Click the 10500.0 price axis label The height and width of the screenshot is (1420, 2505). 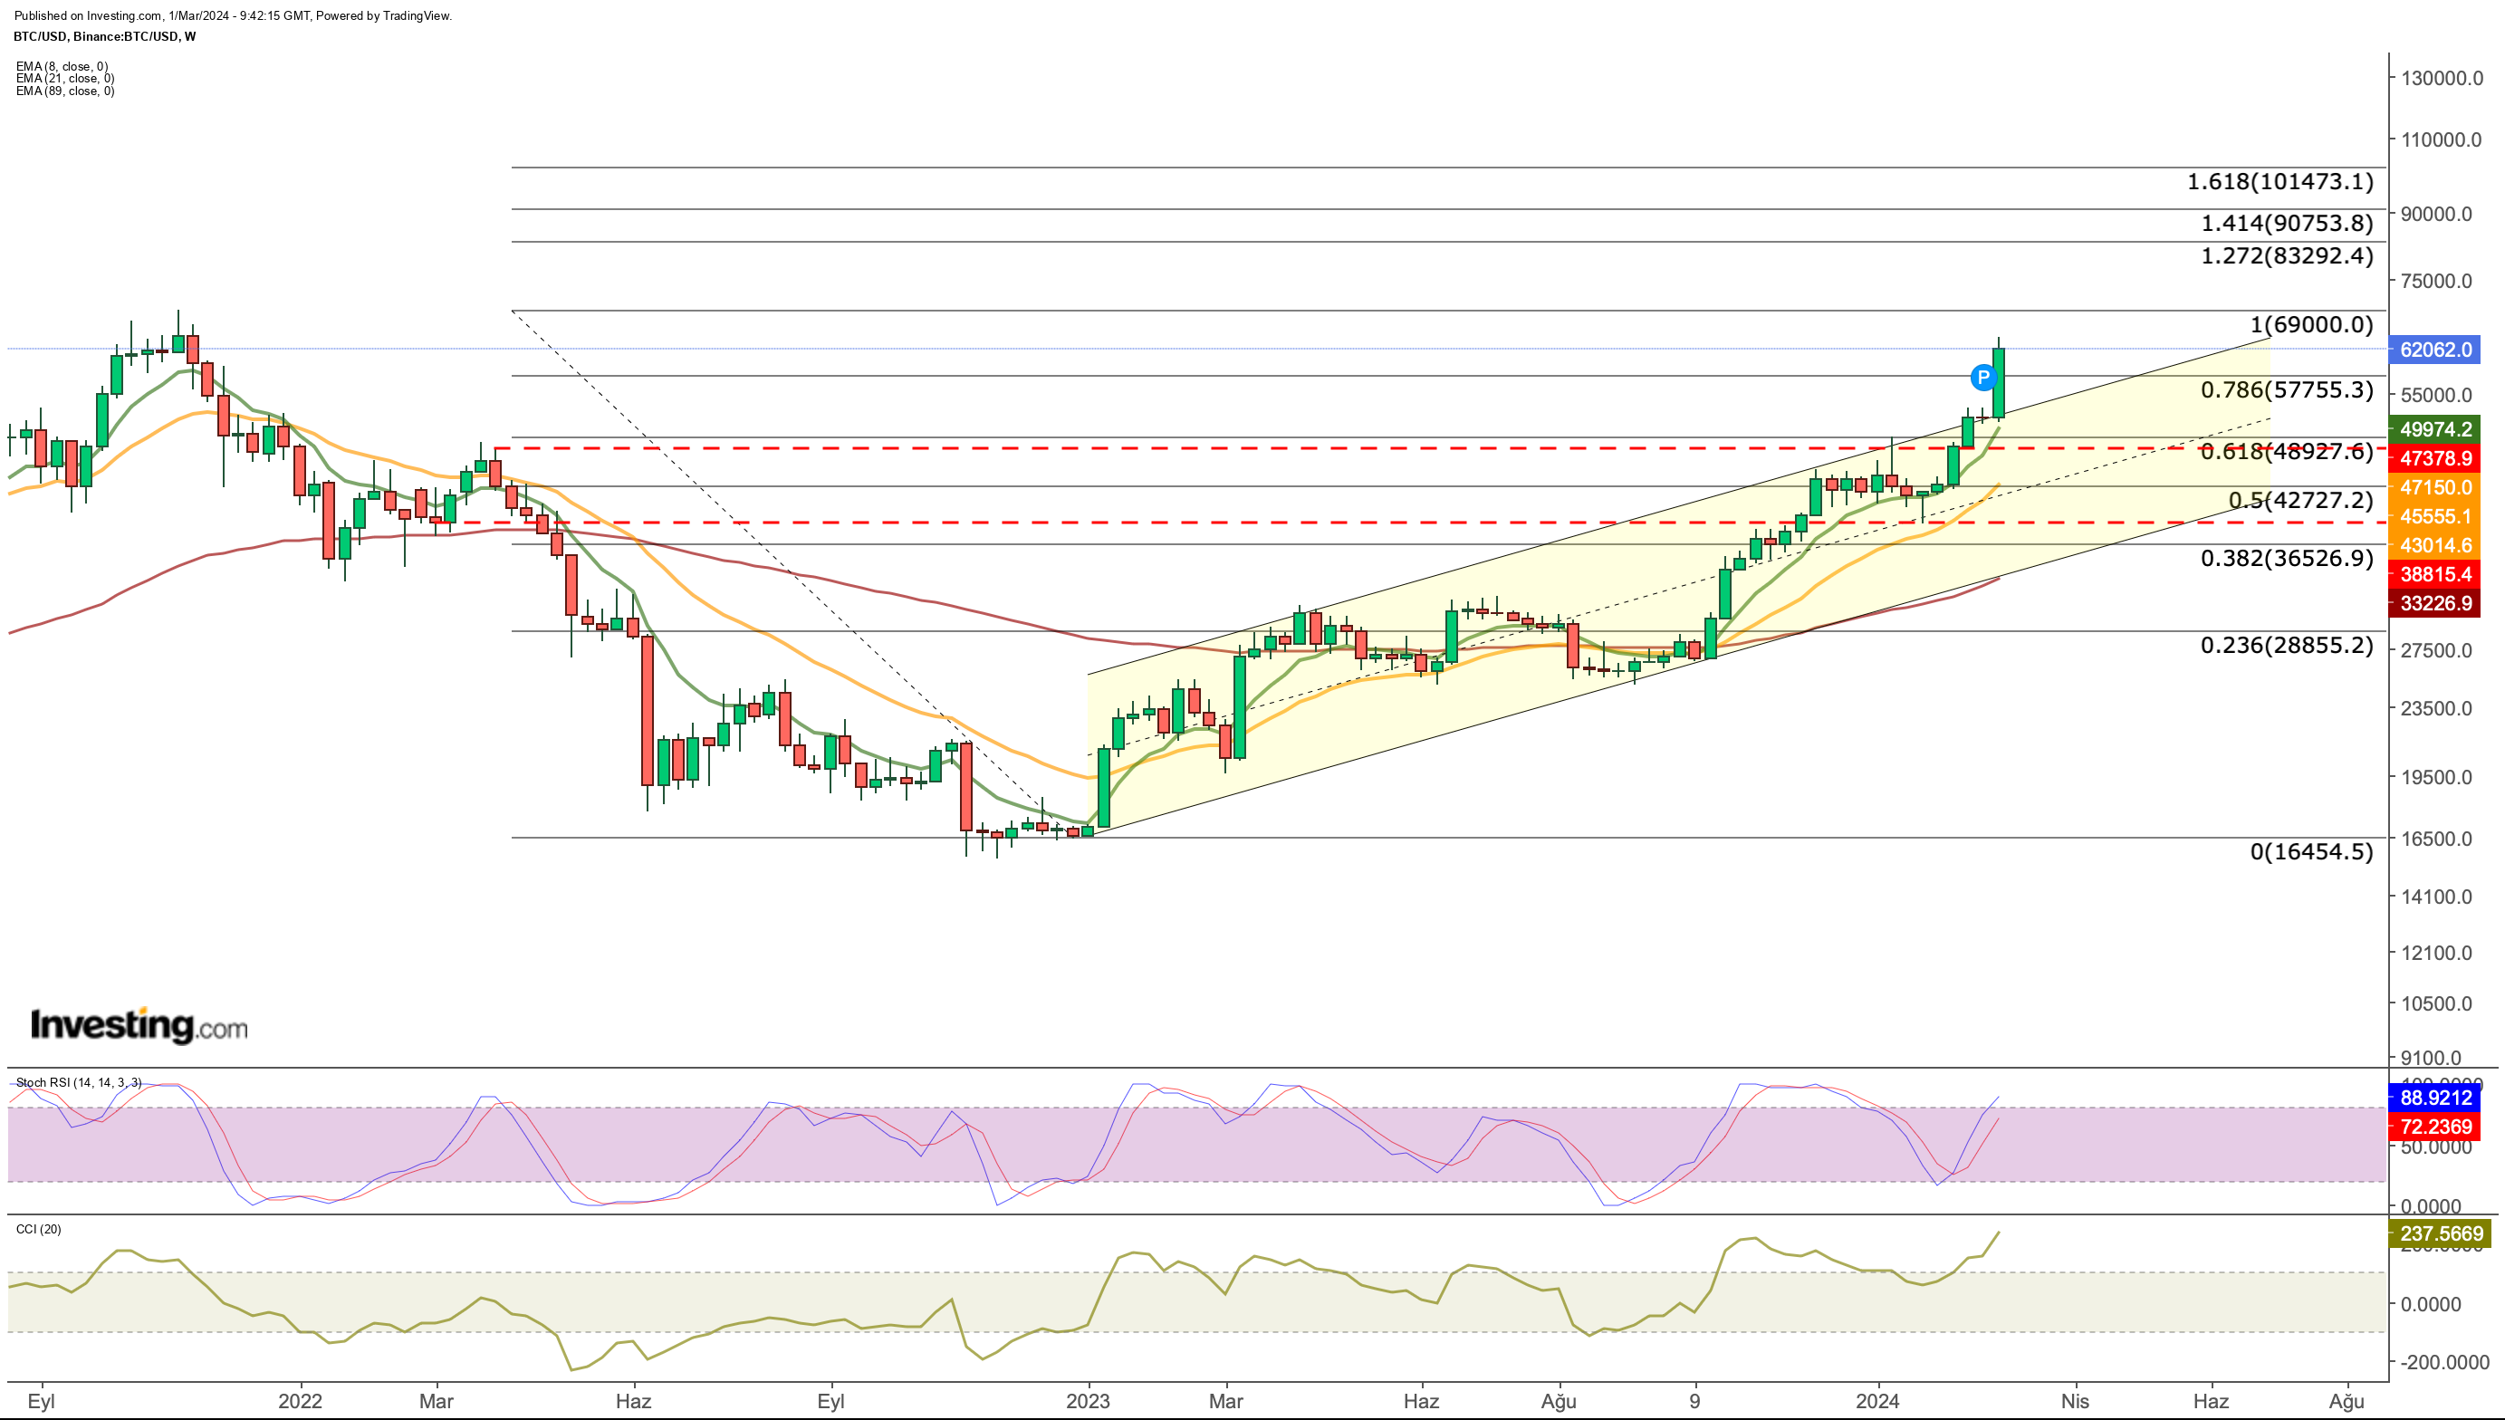(x=2437, y=1004)
